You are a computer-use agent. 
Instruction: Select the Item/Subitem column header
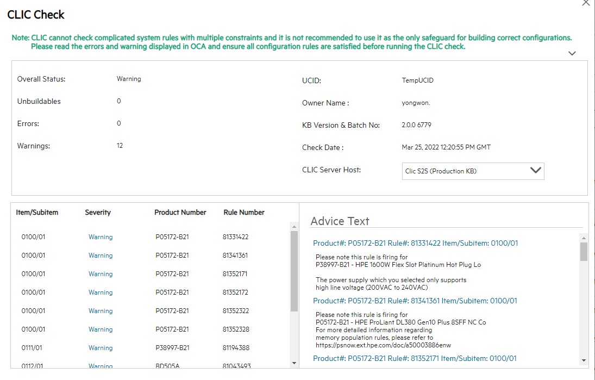(37, 213)
